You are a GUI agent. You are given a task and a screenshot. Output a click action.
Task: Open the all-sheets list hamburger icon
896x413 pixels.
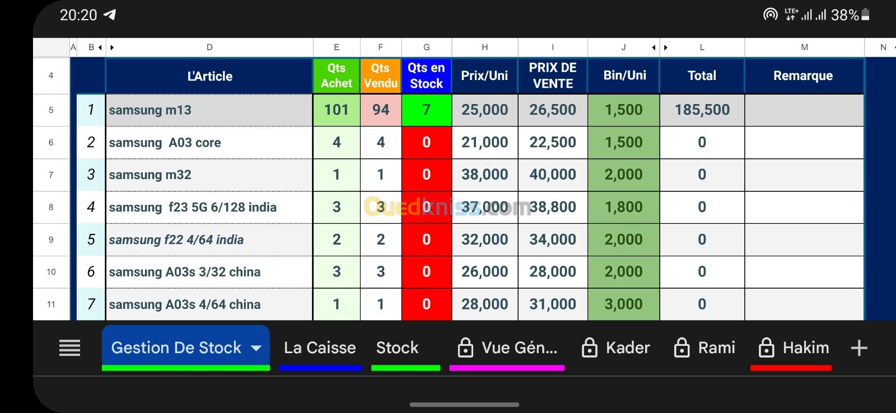coord(69,348)
